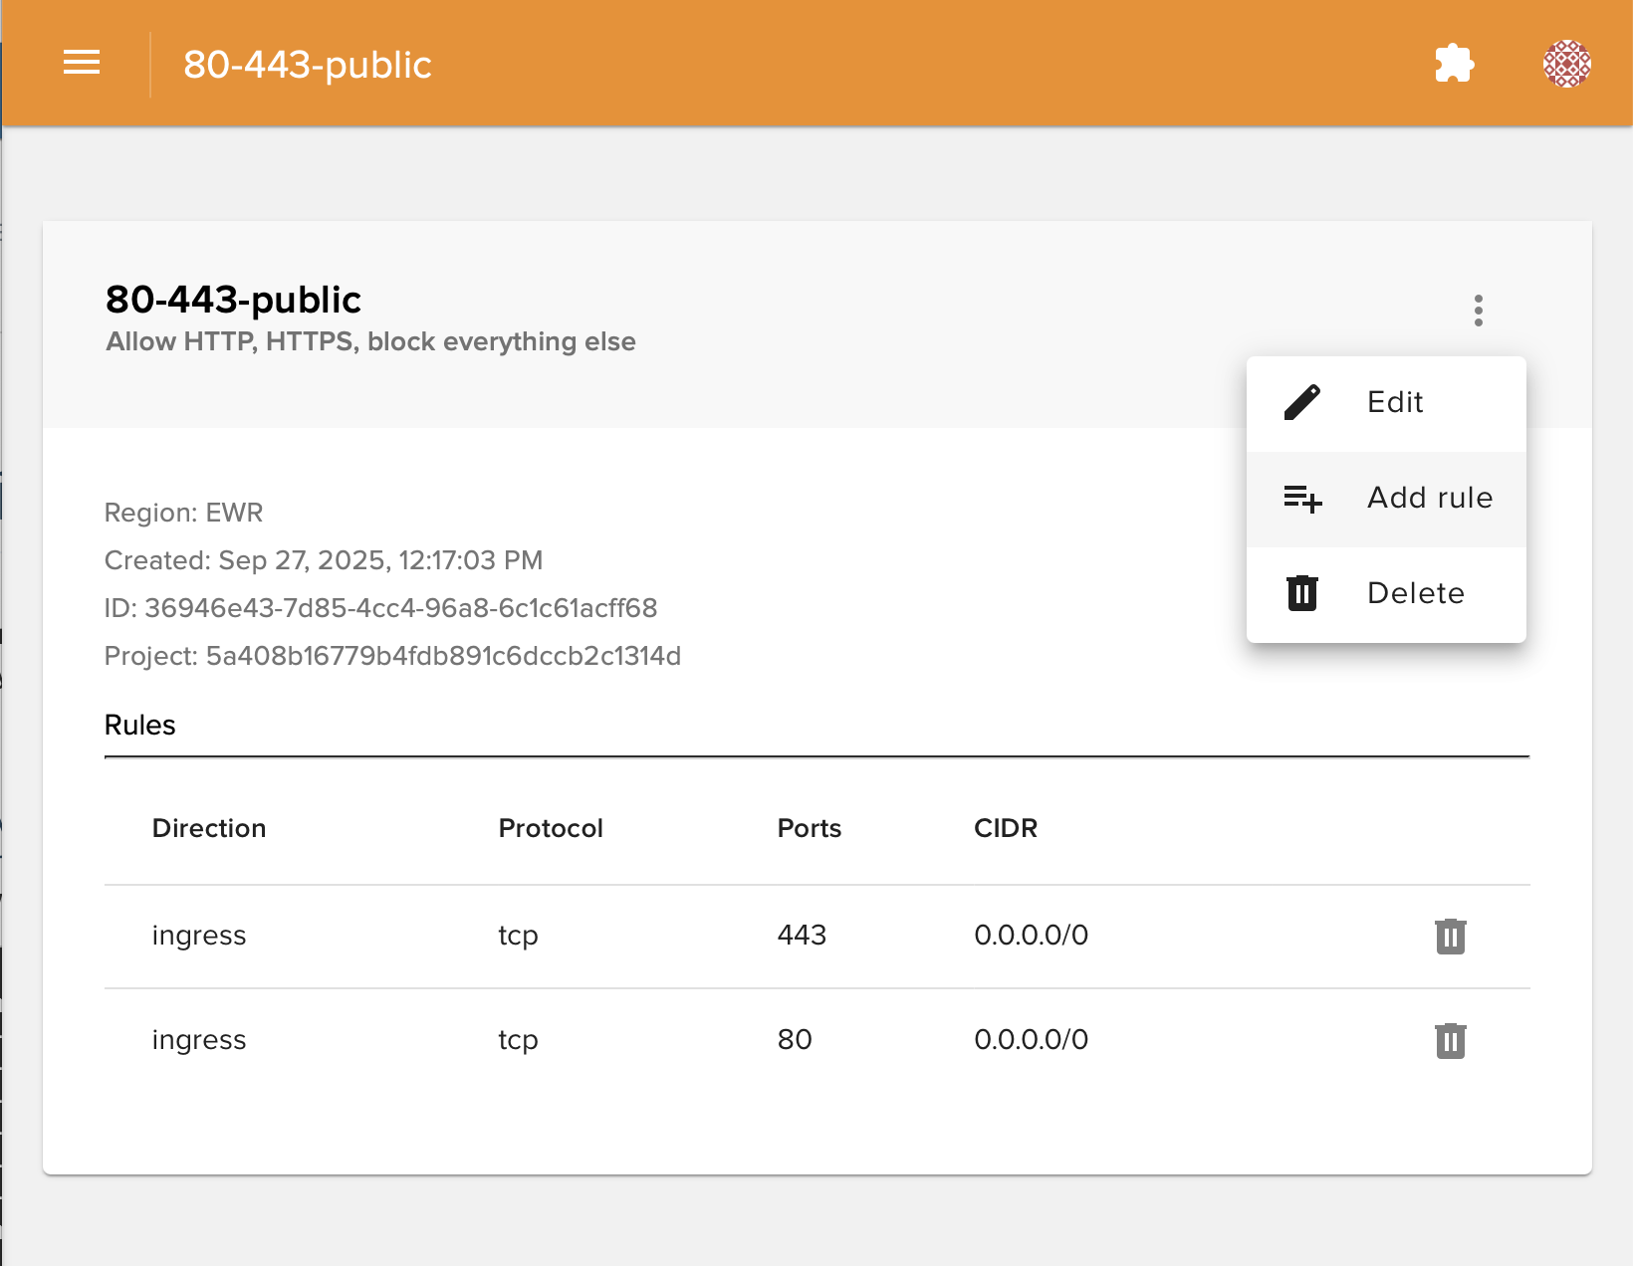Screen dimensions: 1633x1266
Task: Delete the port 80 ingress rule
Action: point(1450,1041)
